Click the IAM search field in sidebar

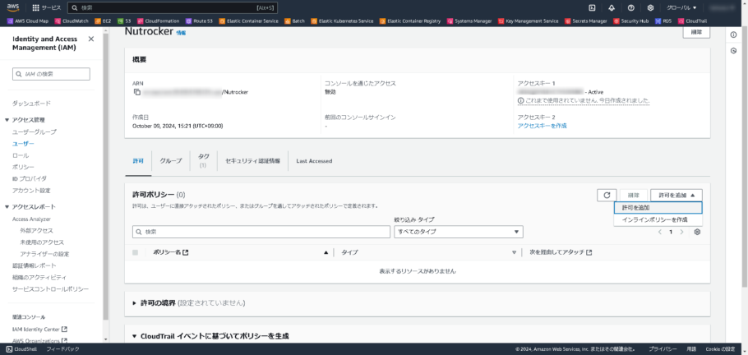[51, 74]
